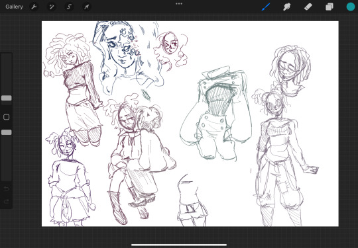The height and width of the screenshot is (248, 358).
Task: Activate the Selection S-shaped tool
Action: 69,7
